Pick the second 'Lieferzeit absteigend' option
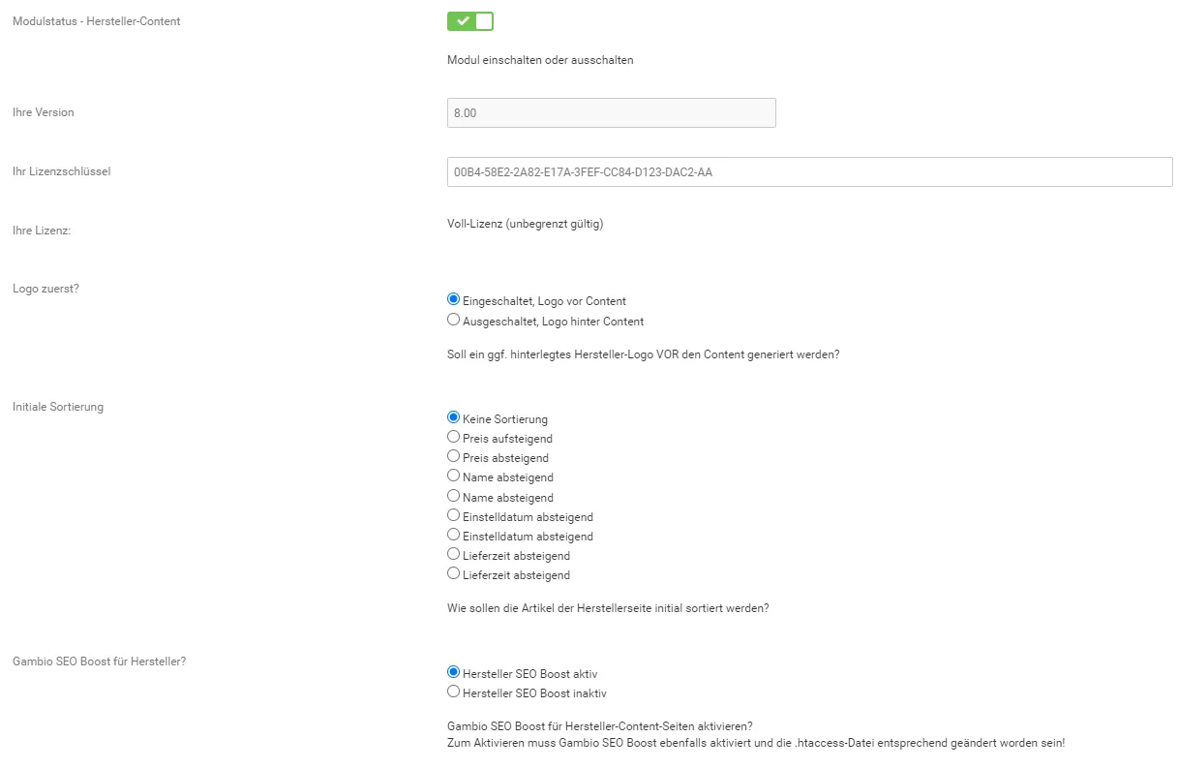 [x=453, y=573]
